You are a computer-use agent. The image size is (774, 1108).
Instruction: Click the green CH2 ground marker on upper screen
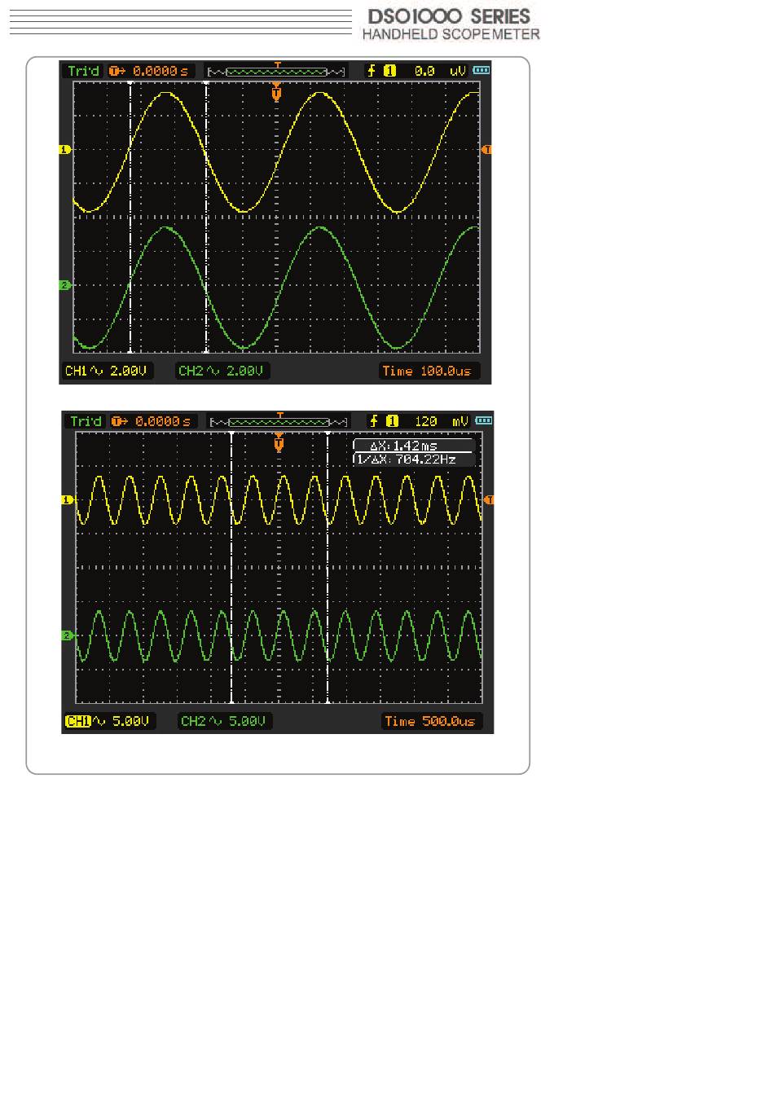coord(64,285)
